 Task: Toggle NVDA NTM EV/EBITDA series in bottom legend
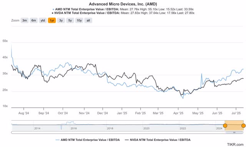158,140
